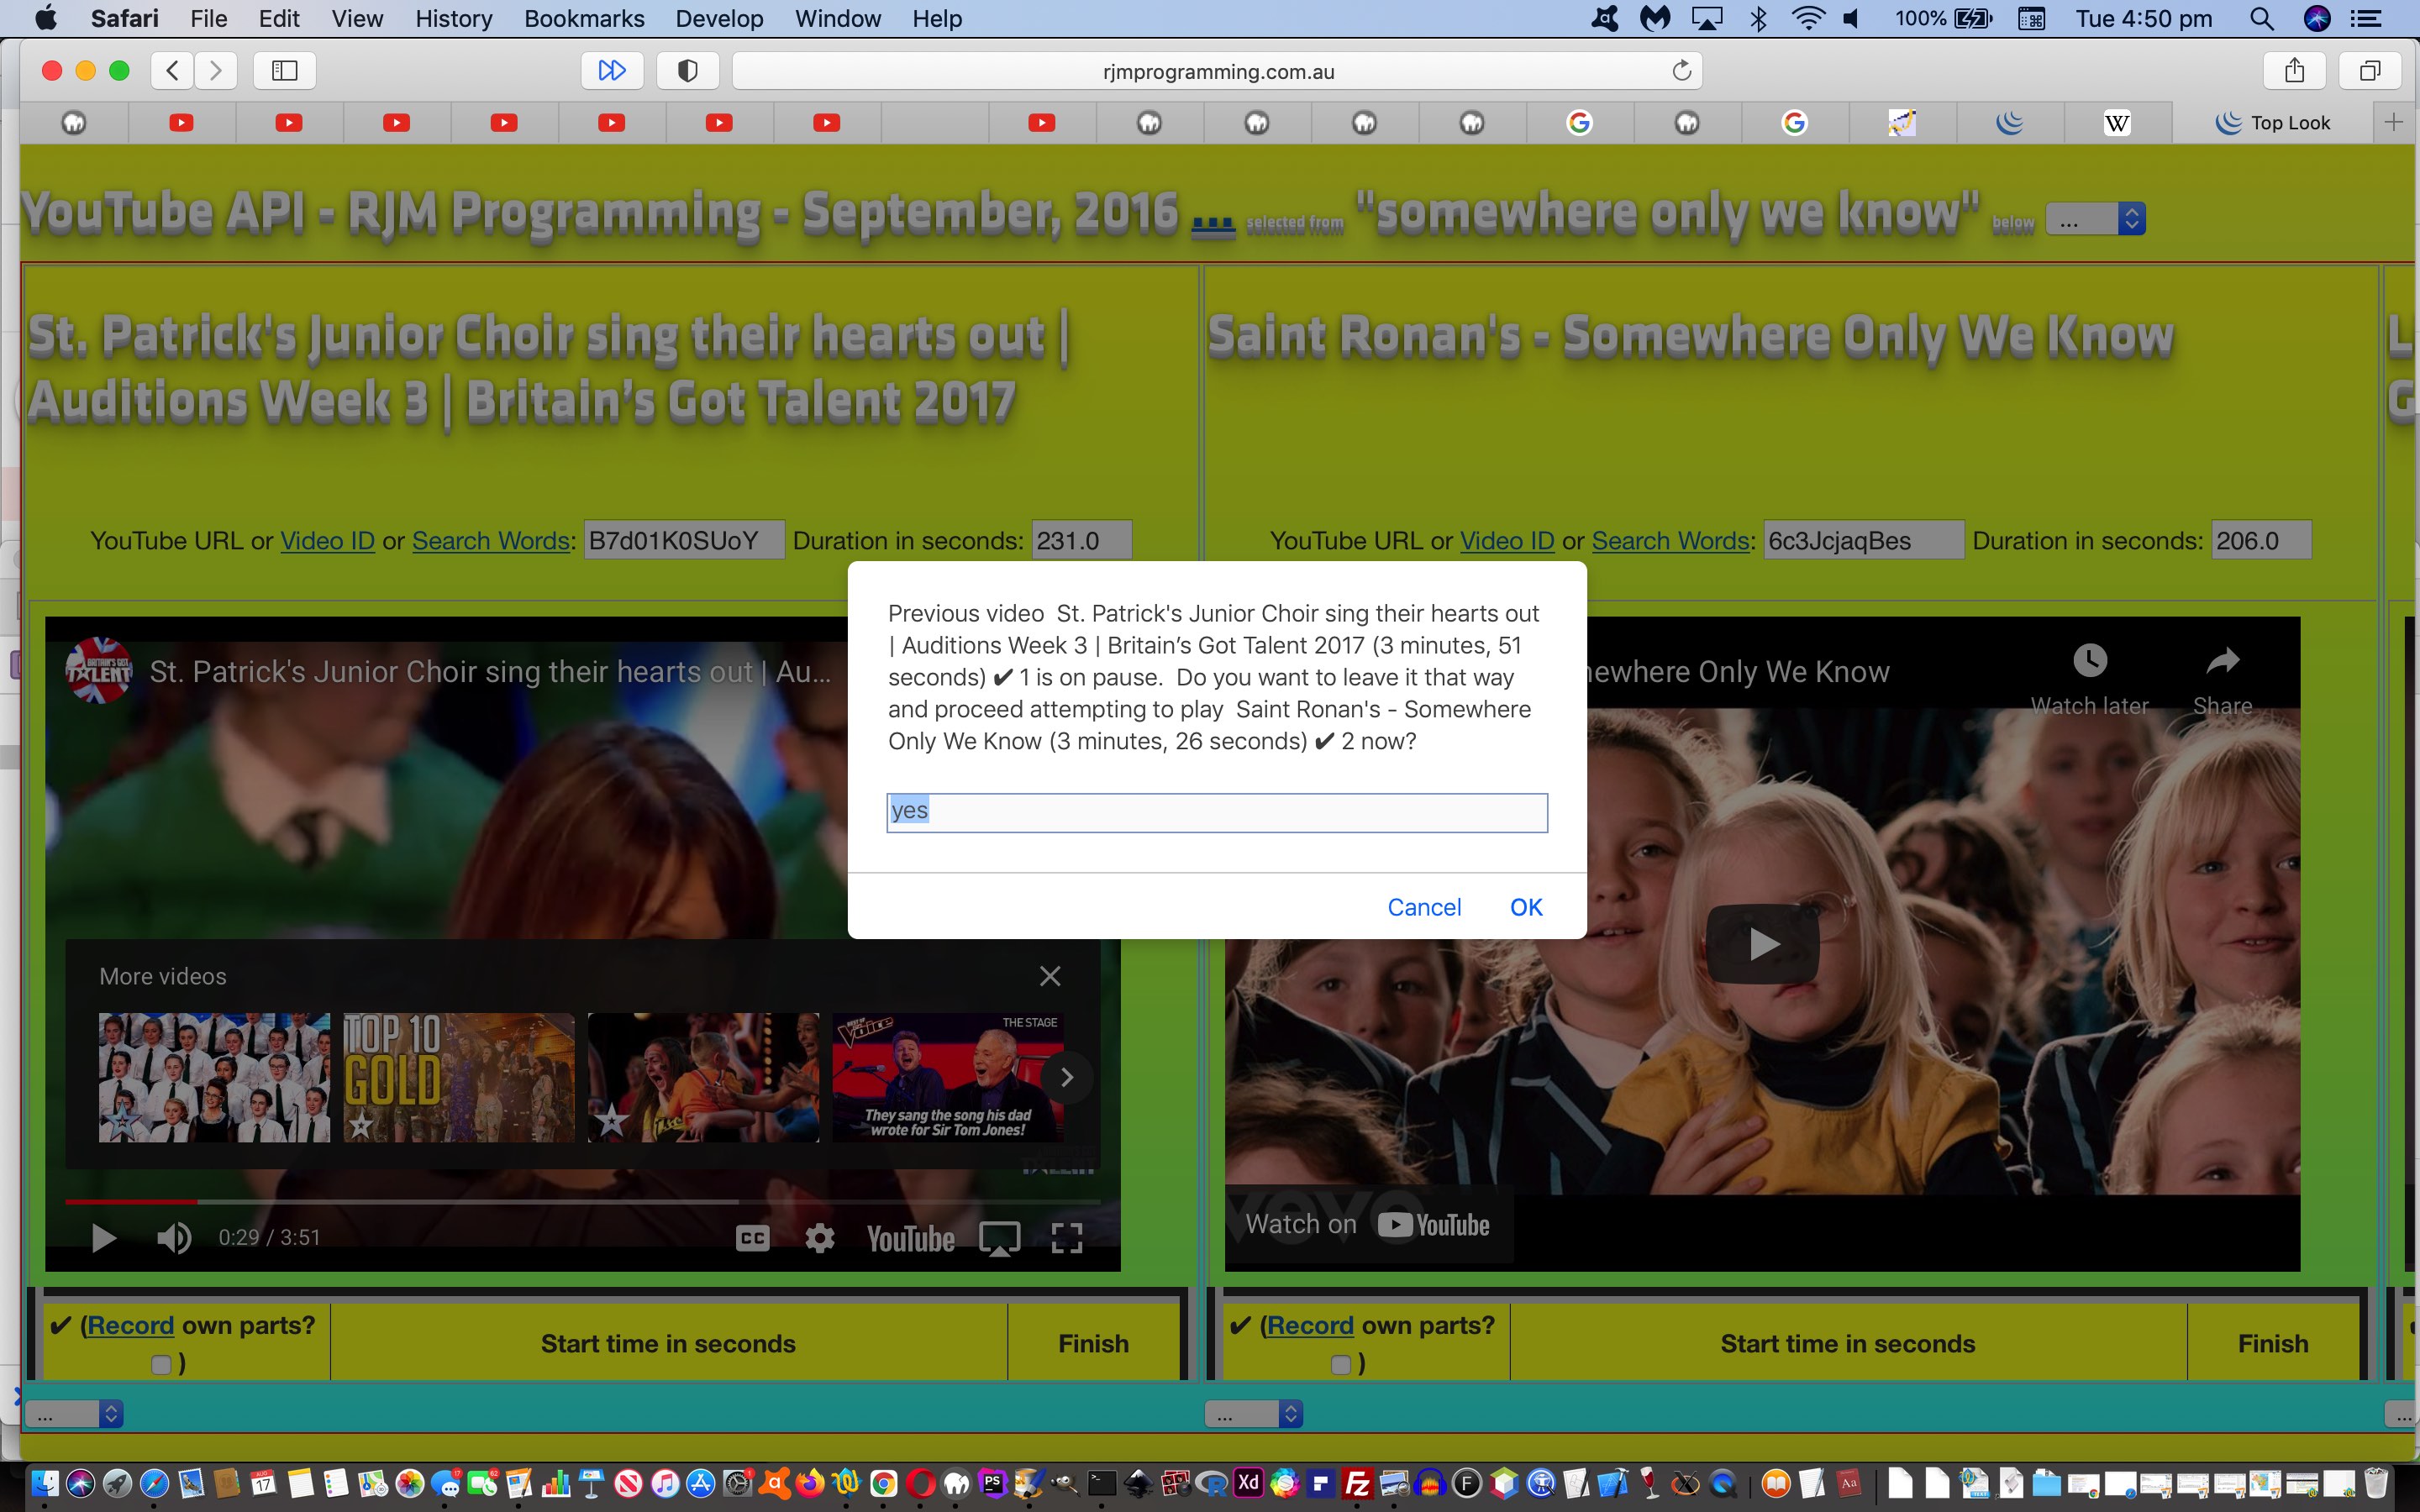The image size is (2420, 1512).
Task: Open the Apple menu
Action: [x=45, y=18]
